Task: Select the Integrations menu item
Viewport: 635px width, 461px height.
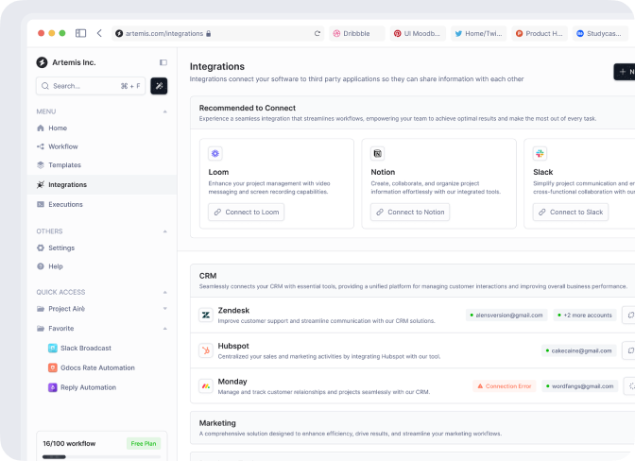Action: click(102, 184)
